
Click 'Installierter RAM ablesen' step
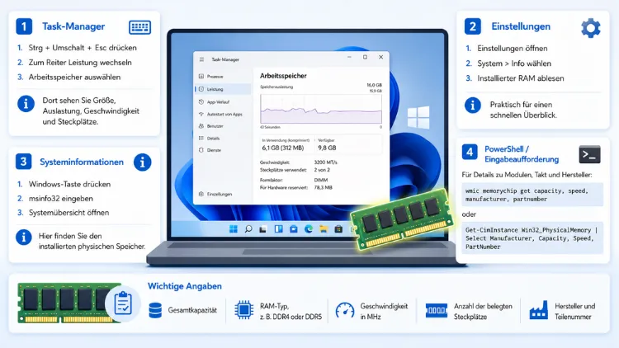(520, 78)
